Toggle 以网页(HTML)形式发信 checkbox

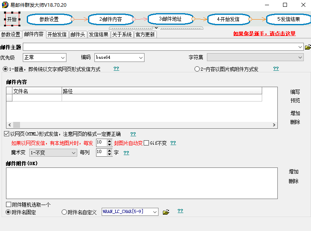[6, 134]
